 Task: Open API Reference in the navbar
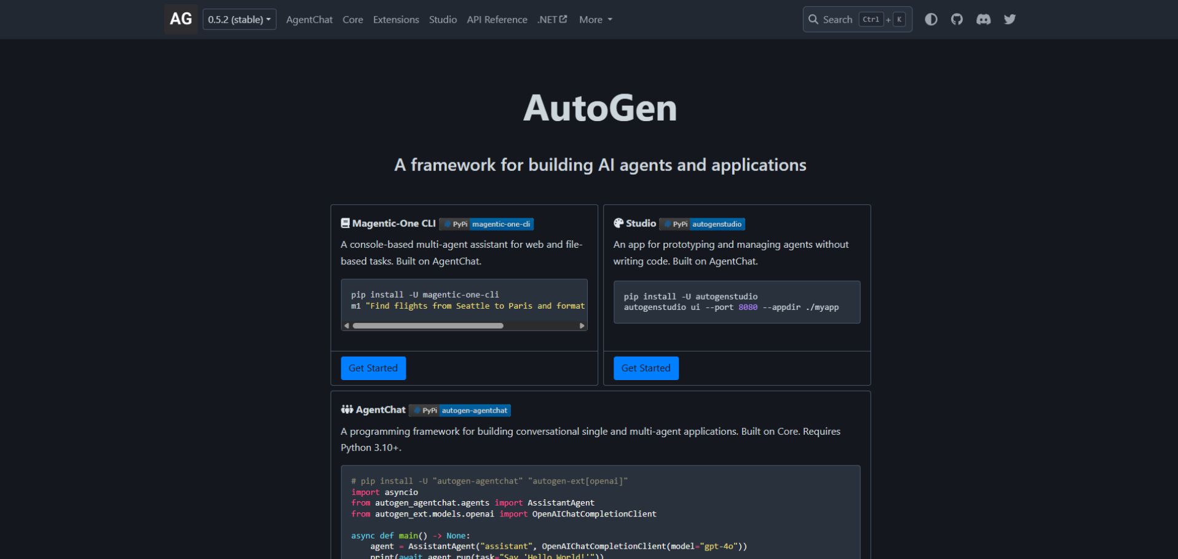[x=497, y=20]
